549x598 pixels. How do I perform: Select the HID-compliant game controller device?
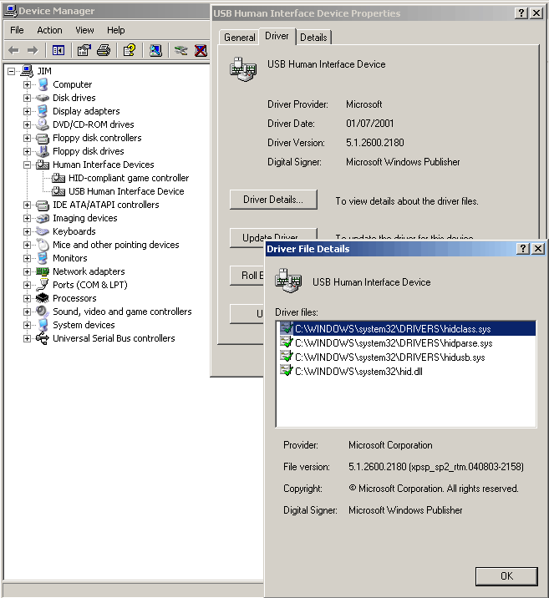(128, 178)
